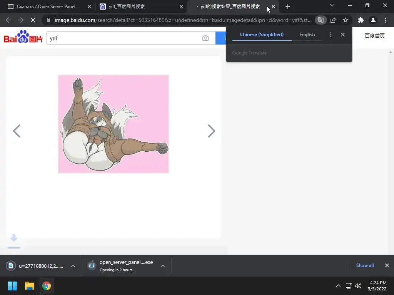Switch to the yiff_百度图片搜索 tab
Screen dimensions: 394x295
[x=127, y=7]
